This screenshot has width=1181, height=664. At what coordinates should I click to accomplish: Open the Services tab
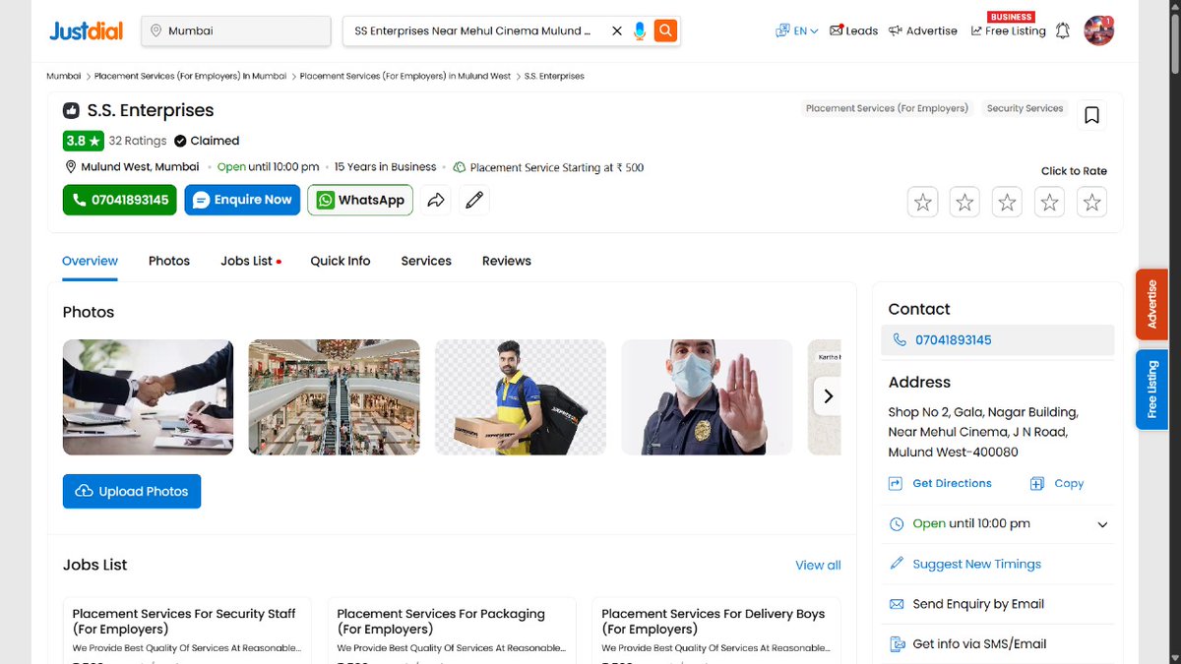click(426, 261)
